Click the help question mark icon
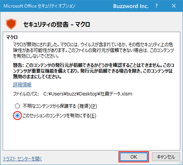Image resolution: width=183 pixels, height=165 pixels. click(x=157, y=6)
